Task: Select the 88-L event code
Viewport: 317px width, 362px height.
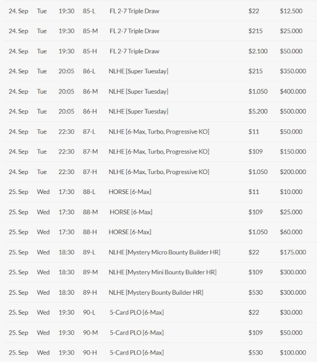Action: coord(89,192)
